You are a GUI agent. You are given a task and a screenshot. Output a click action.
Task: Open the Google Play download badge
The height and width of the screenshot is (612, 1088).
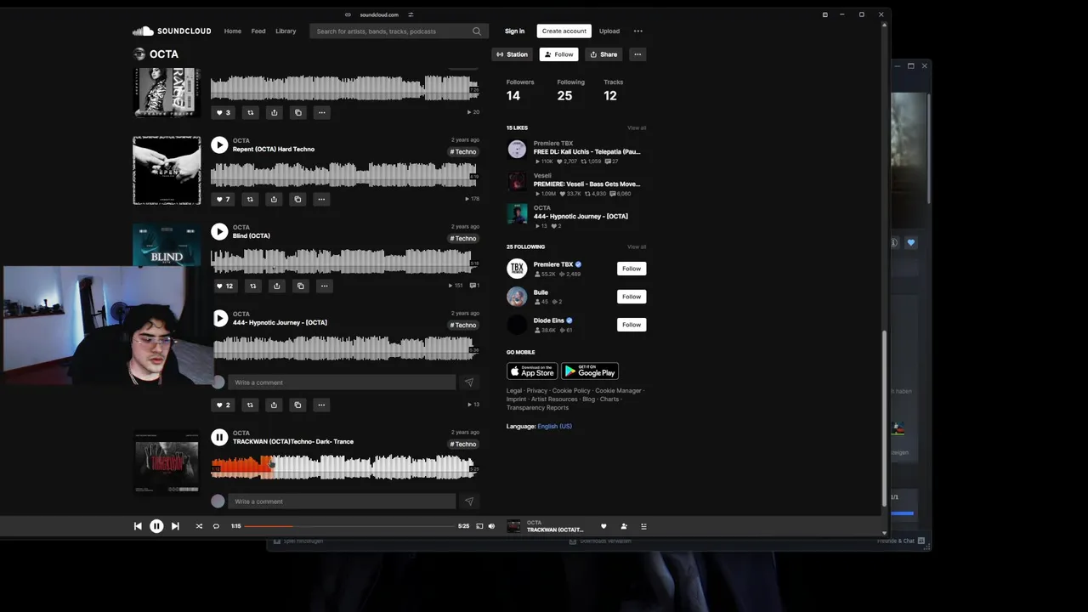click(590, 371)
